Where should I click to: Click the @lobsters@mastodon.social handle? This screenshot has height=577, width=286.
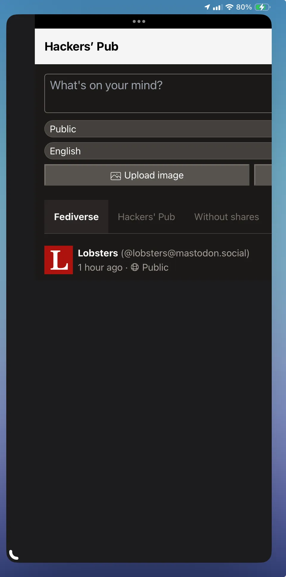185,253
